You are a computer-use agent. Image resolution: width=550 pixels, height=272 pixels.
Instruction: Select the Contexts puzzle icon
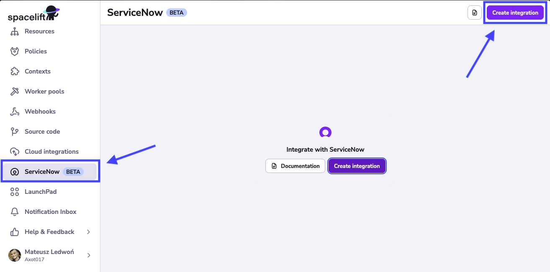click(15, 71)
